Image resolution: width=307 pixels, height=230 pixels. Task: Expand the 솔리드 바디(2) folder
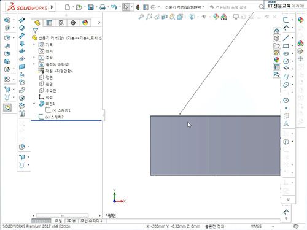[34, 64]
